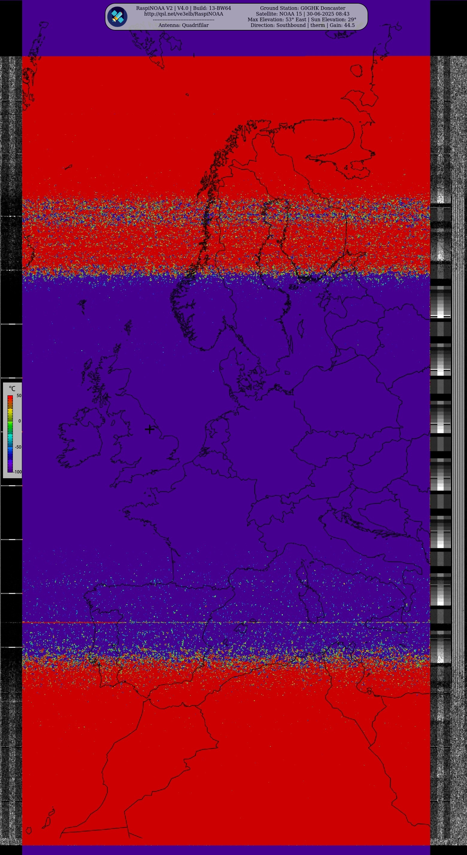Click the temperature color scale bar
The image size is (467, 855).
pos(10,433)
